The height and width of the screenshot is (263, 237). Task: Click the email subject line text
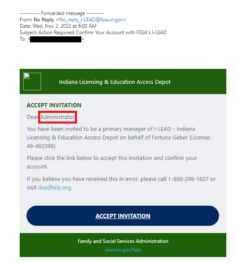[x=93, y=33]
